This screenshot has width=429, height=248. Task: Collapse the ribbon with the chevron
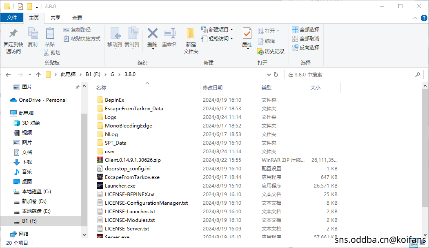pos(415,18)
